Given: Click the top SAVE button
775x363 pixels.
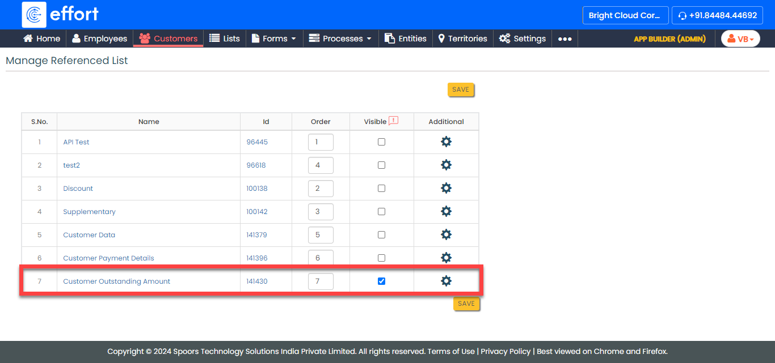Looking at the screenshot, I should [x=460, y=89].
